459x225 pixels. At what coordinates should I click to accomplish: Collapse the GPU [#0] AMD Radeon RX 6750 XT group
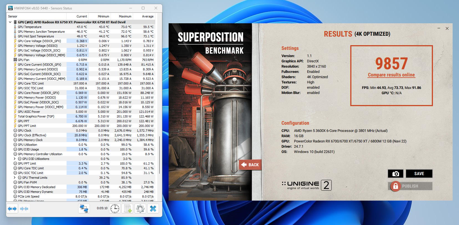coord(10,22)
